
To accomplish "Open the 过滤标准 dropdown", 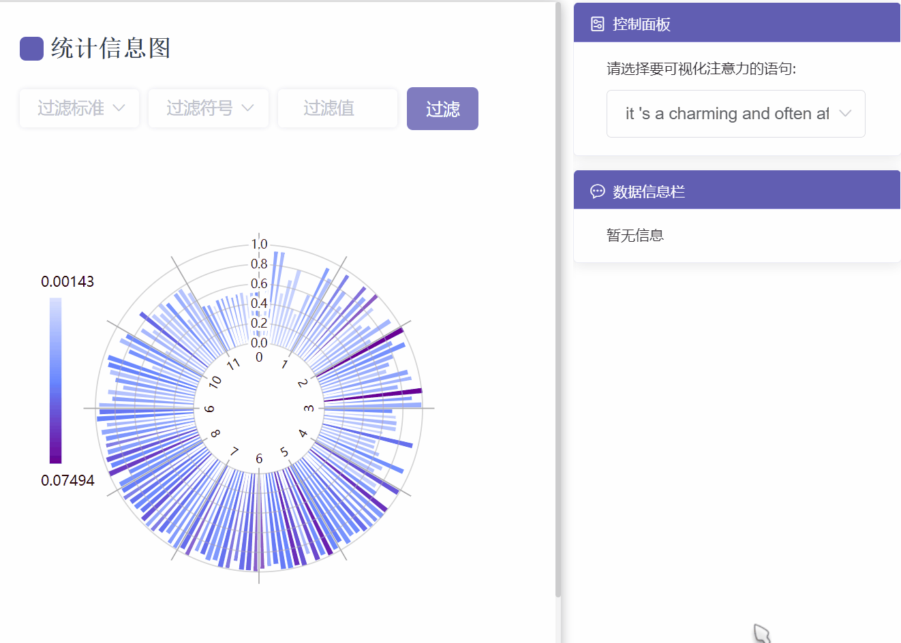I will 80,108.
